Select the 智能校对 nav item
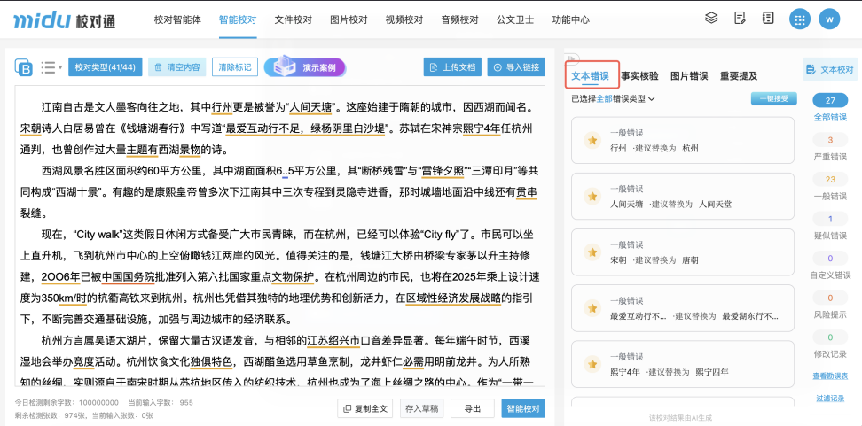Screen dimensions: 862x426 pos(238,19)
